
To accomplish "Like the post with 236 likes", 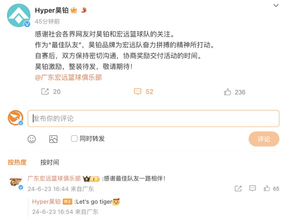I will pyautogui.click(x=227, y=92).
